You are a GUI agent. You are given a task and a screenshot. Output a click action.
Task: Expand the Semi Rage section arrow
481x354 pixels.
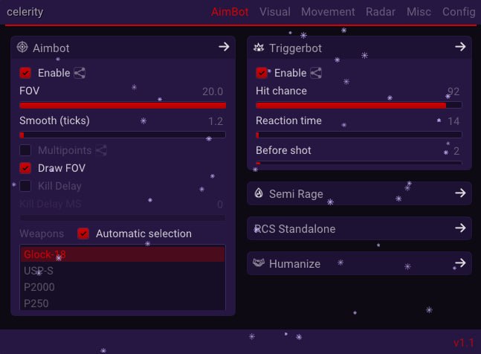coord(460,193)
